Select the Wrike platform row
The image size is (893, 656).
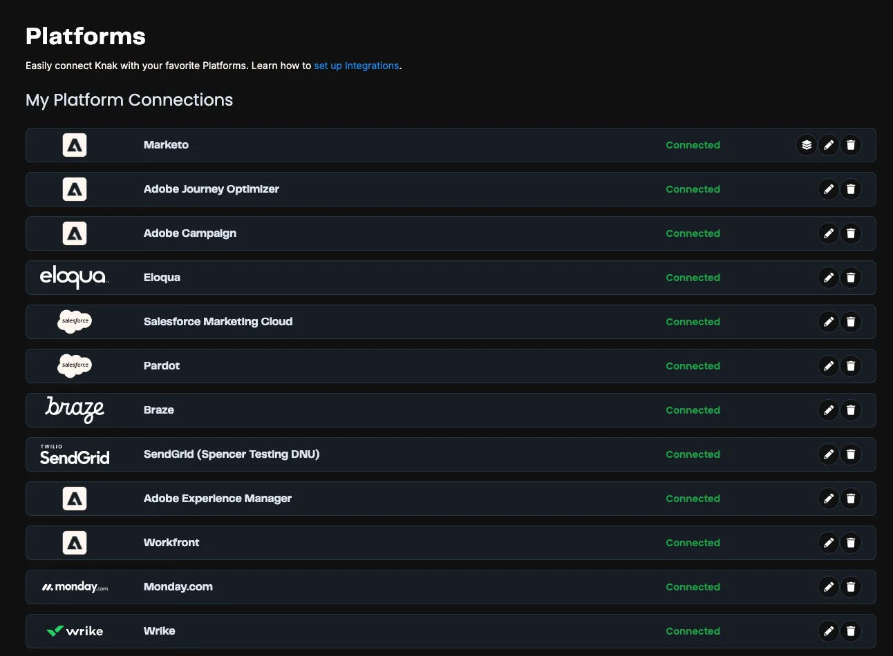pyautogui.click(x=415, y=630)
